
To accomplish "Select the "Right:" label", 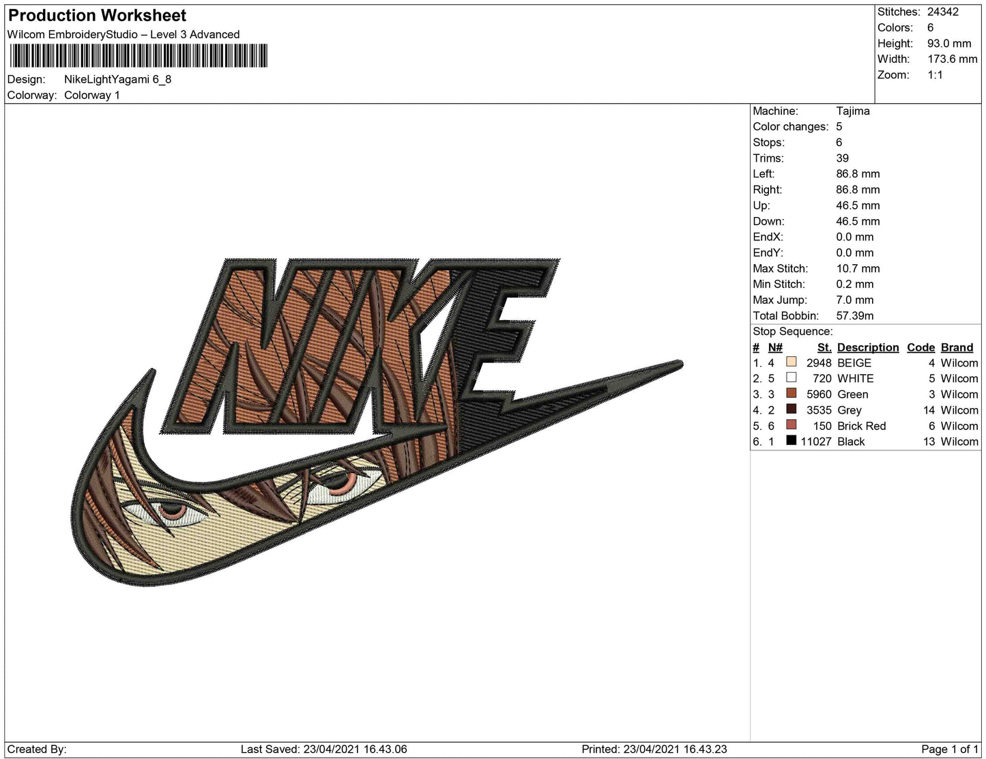I will coord(767,189).
